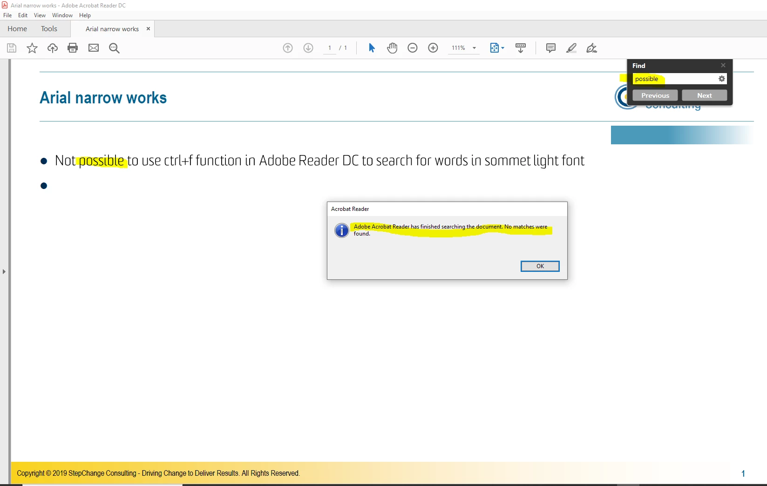Screen dimensions: 767x486
Task: Upload the file with the cloud icon
Action: point(53,48)
